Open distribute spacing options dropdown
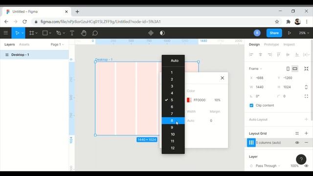Image resolution: width=313 pixels, height=176 pixels. (x=307, y=54)
